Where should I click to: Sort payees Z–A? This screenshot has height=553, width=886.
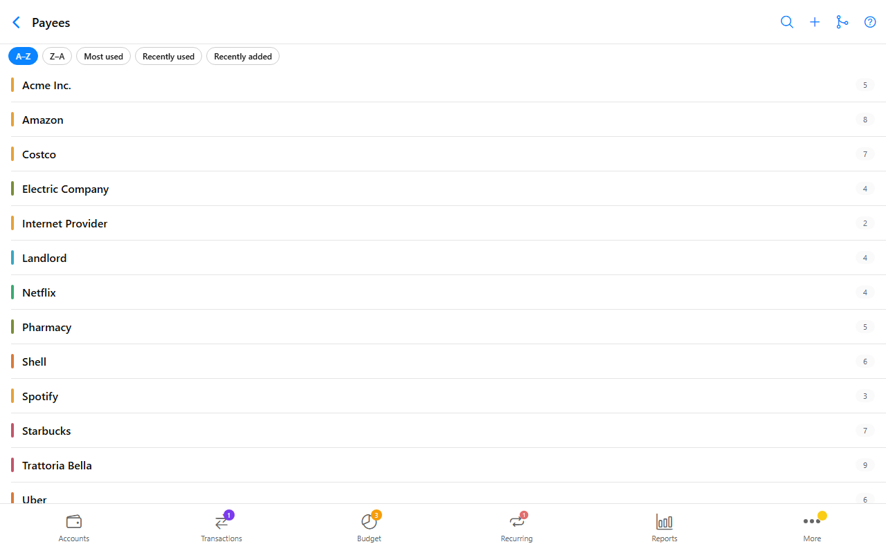pyautogui.click(x=57, y=57)
